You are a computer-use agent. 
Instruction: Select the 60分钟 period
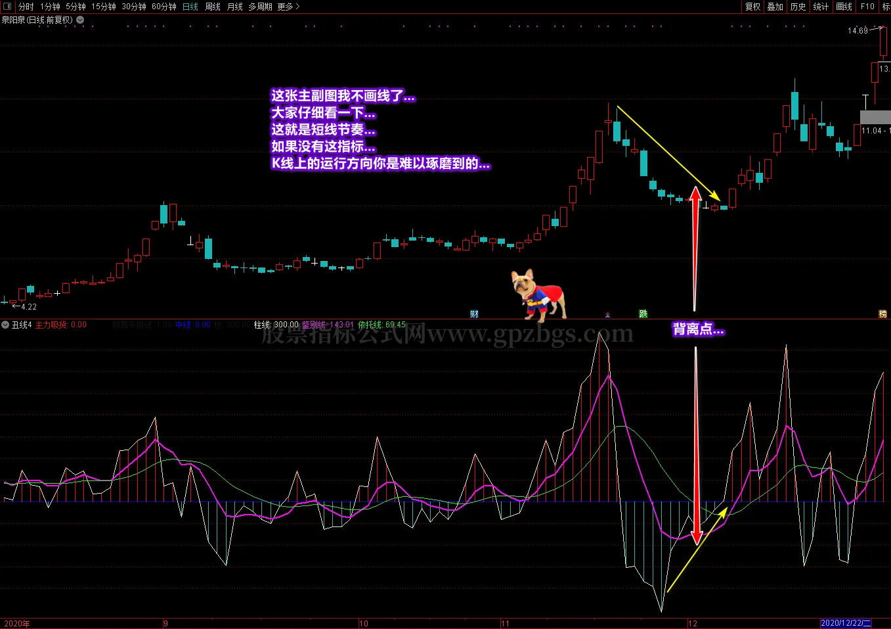point(164,7)
